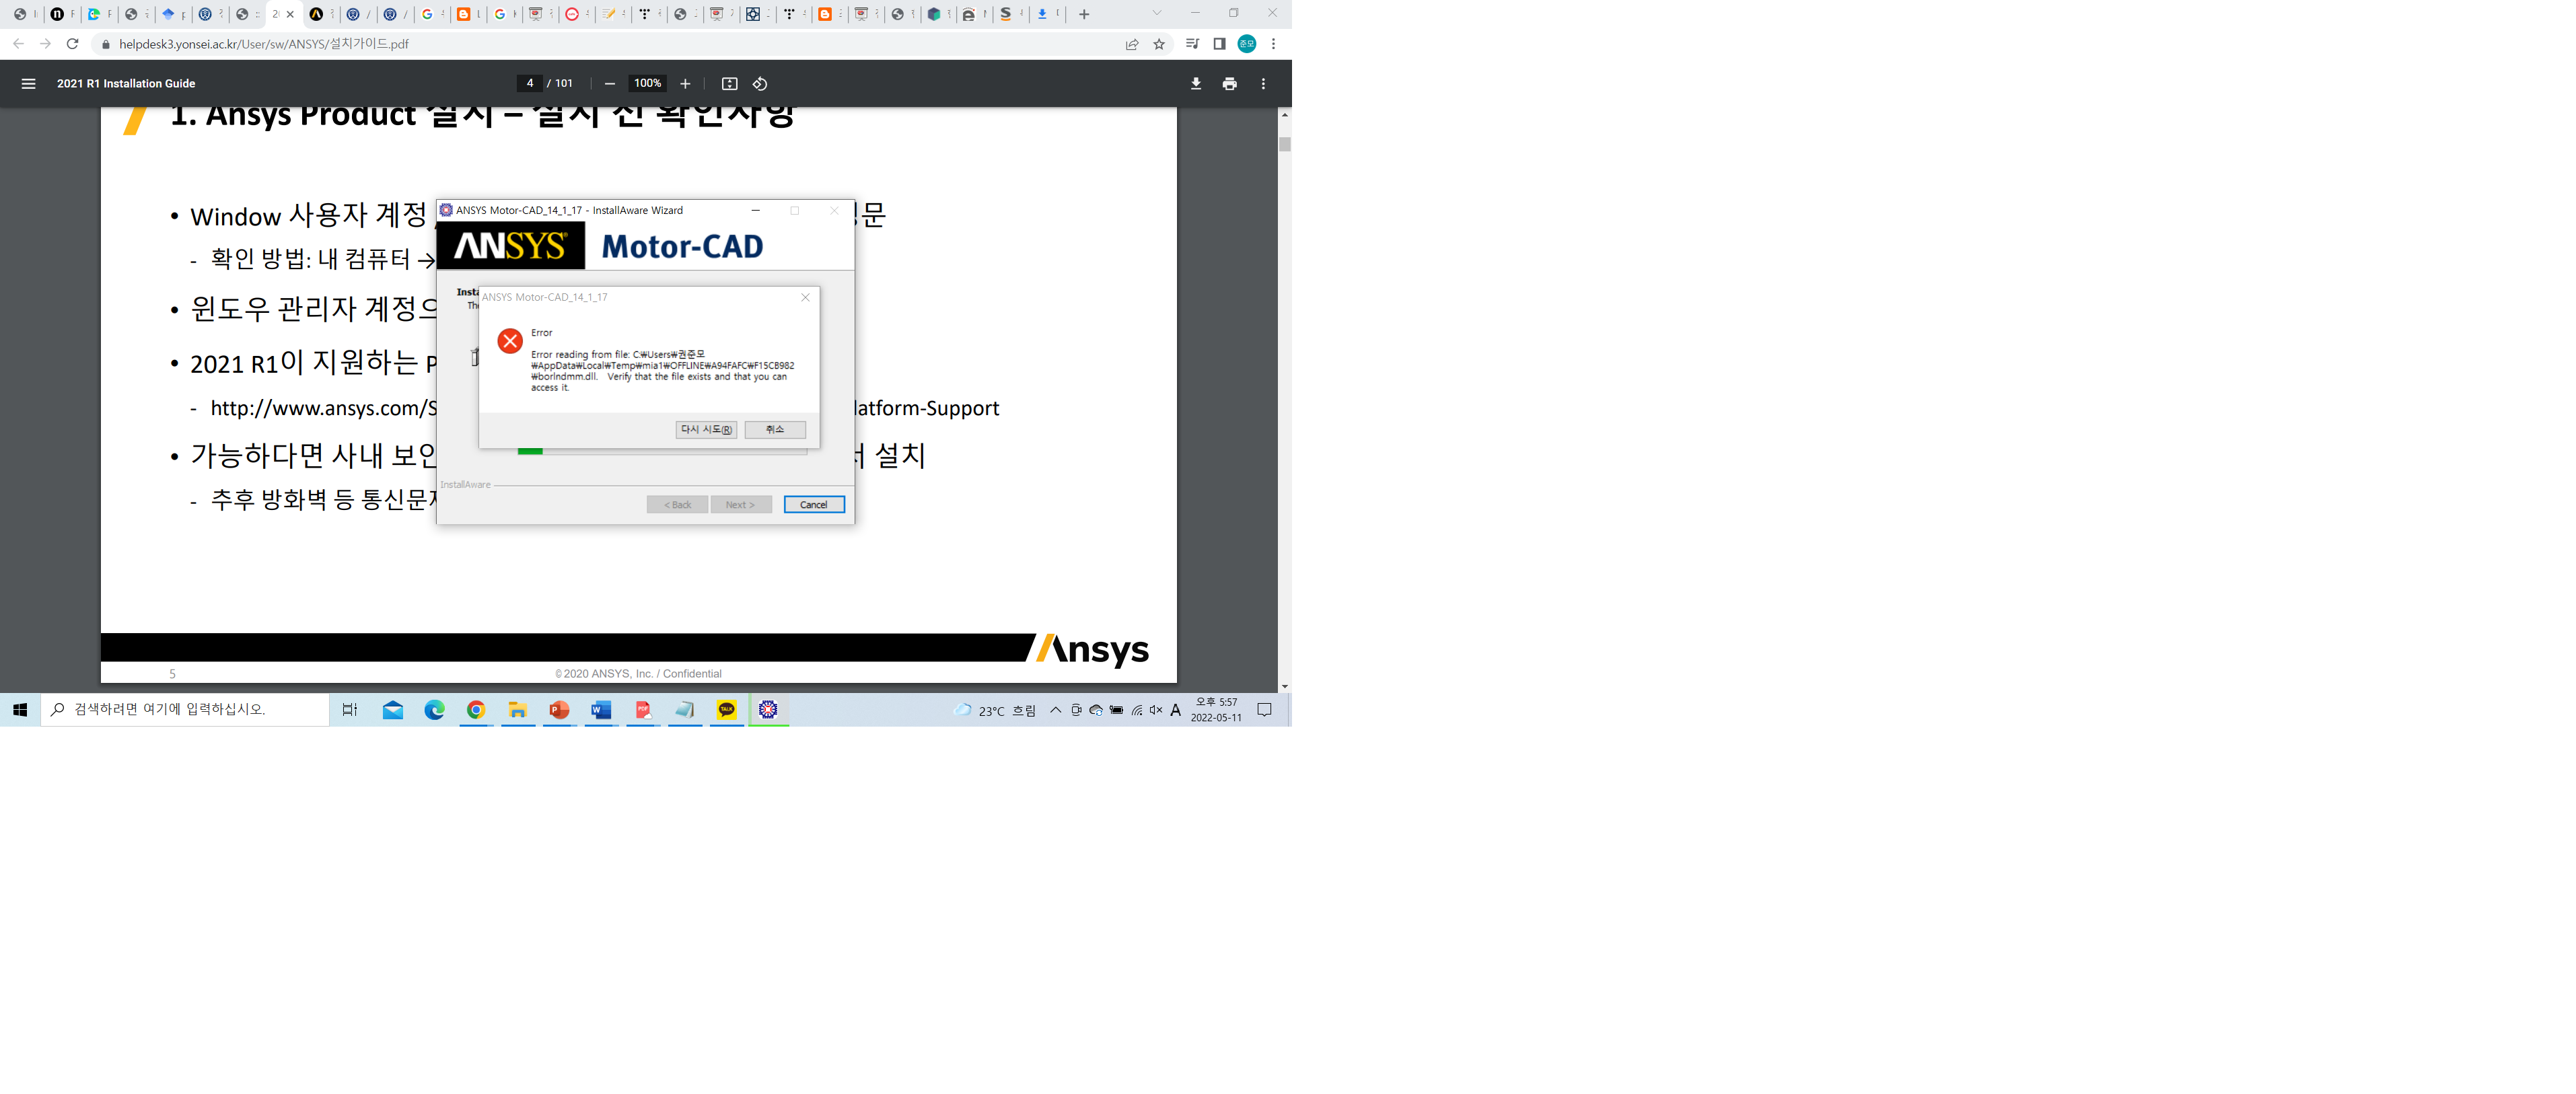Click Cancel in InstallAware wizard
Screen dimensions: 2576x1094
tap(814, 504)
